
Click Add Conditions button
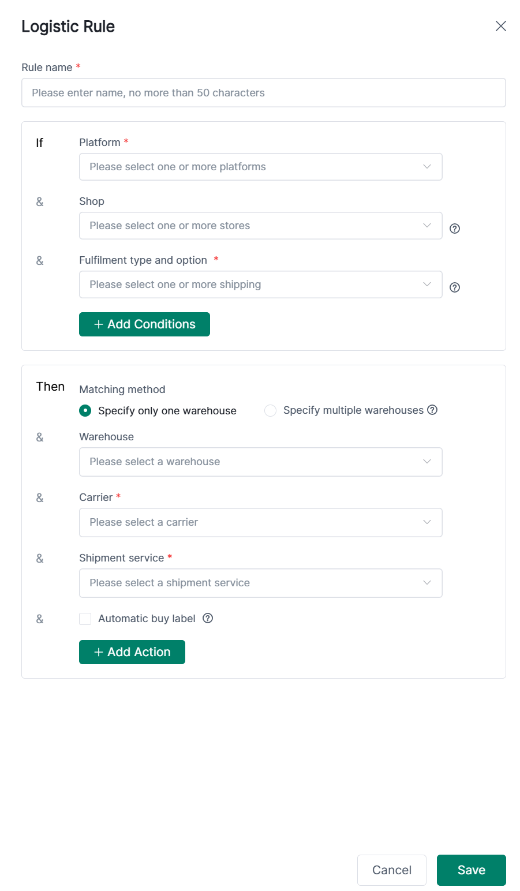144,324
